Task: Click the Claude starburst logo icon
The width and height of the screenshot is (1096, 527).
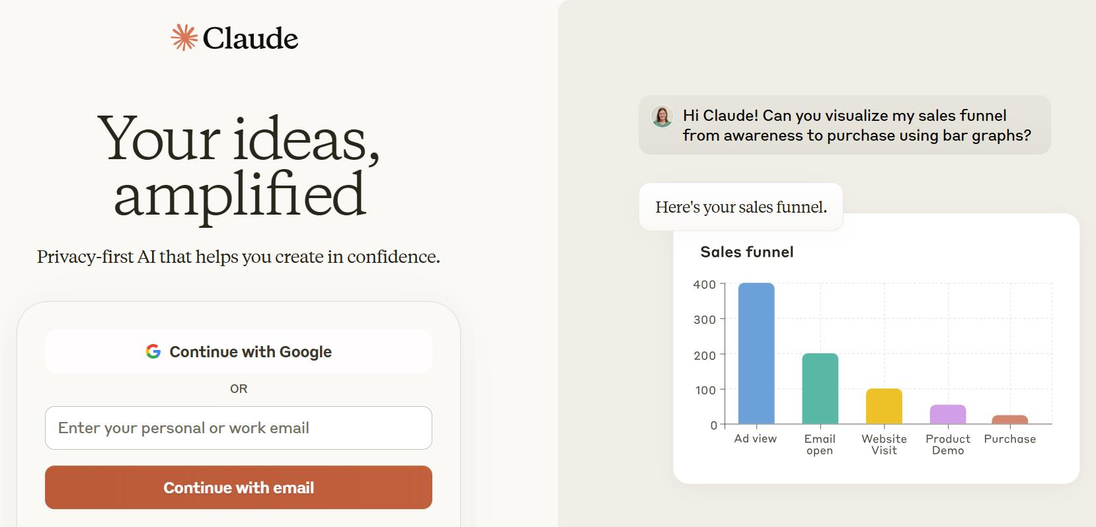Action: (x=184, y=38)
